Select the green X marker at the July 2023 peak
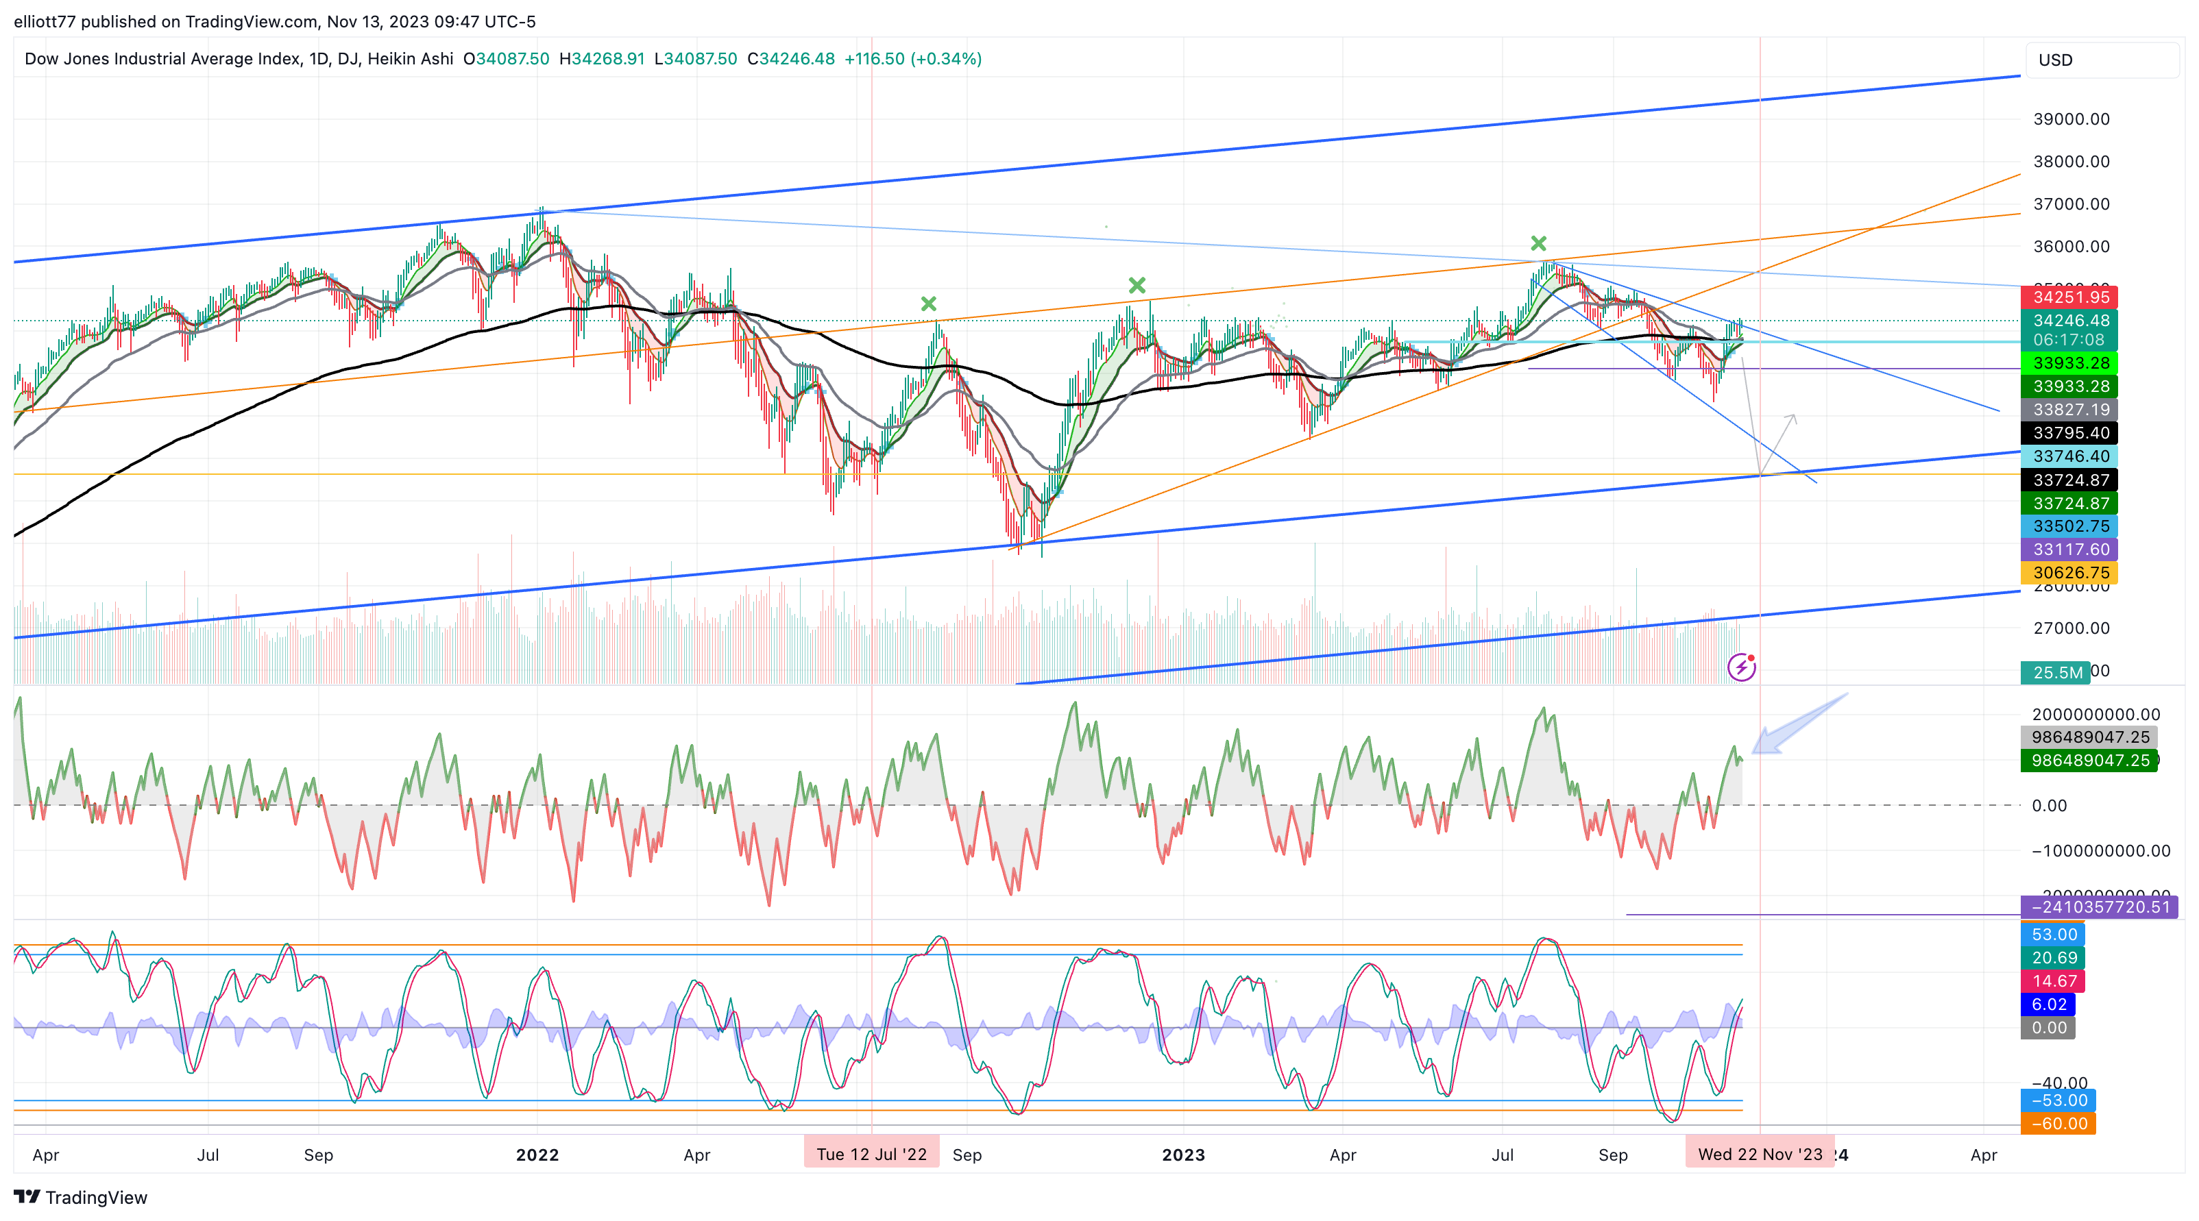 pyautogui.click(x=1538, y=243)
